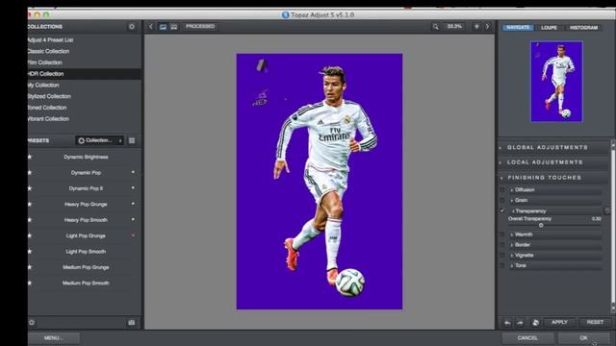Click the zoom percentage field
The height and width of the screenshot is (346, 616).
pyautogui.click(x=454, y=26)
